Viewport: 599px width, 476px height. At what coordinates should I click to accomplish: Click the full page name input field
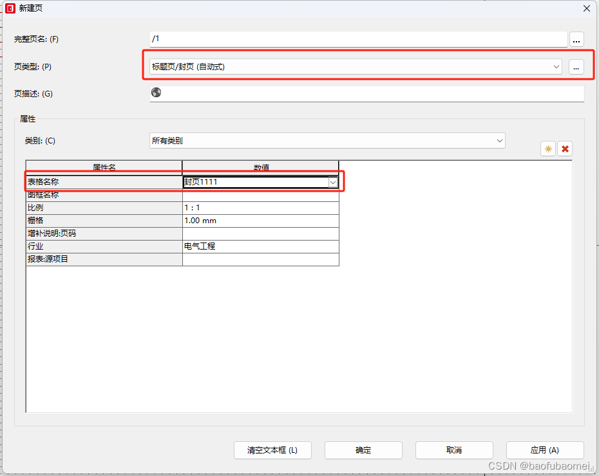click(358, 39)
